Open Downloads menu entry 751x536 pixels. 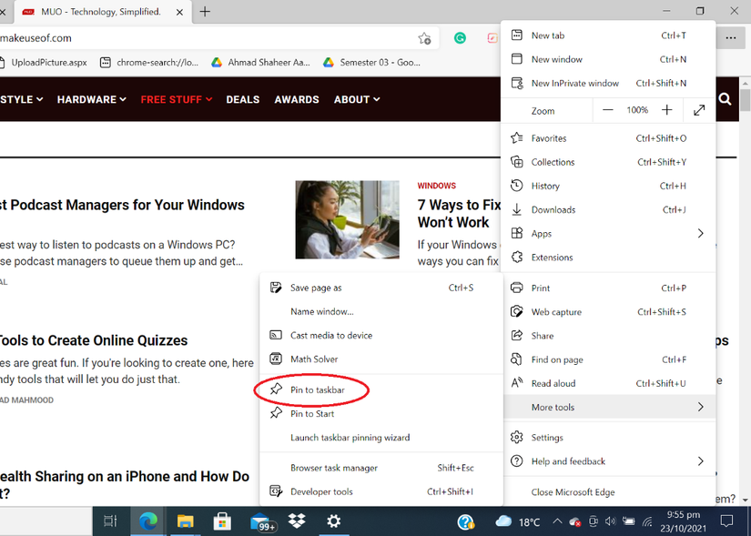(x=608, y=210)
